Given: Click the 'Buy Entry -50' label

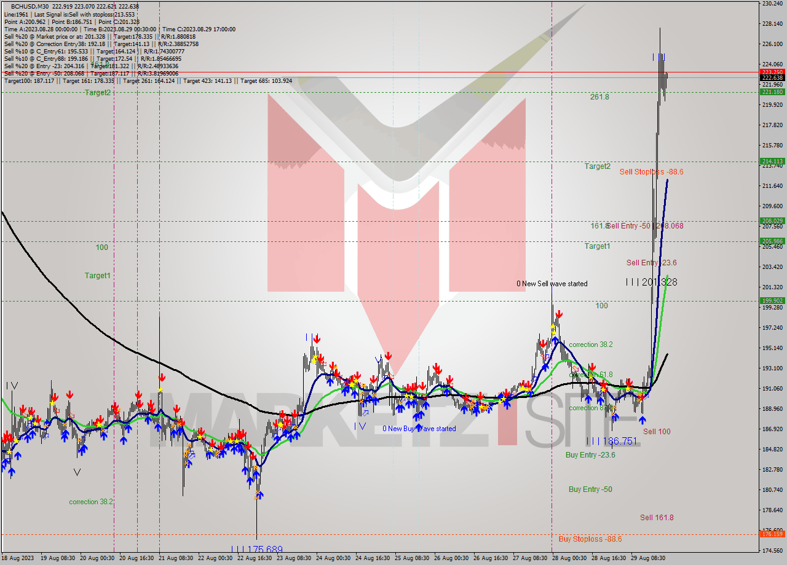Looking at the screenshot, I should 590,489.
